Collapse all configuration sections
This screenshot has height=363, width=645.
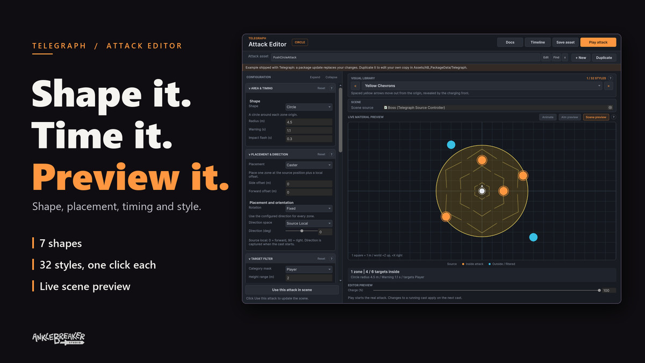pyautogui.click(x=331, y=77)
